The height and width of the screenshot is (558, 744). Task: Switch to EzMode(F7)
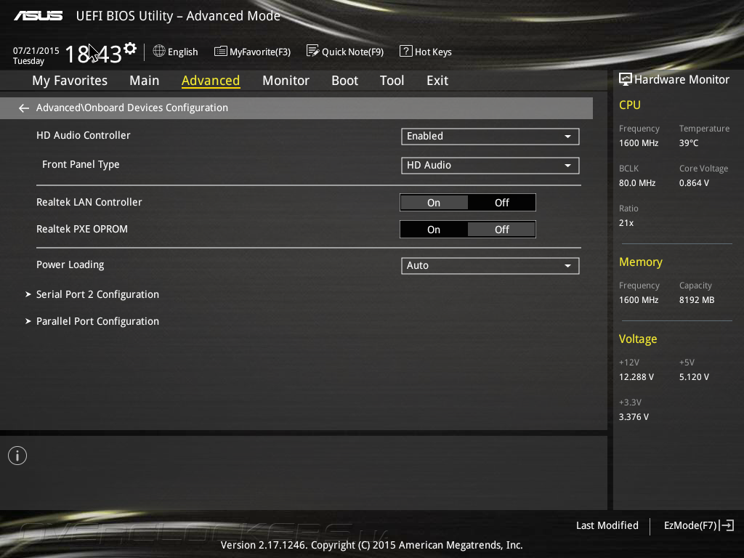pos(698,525)
